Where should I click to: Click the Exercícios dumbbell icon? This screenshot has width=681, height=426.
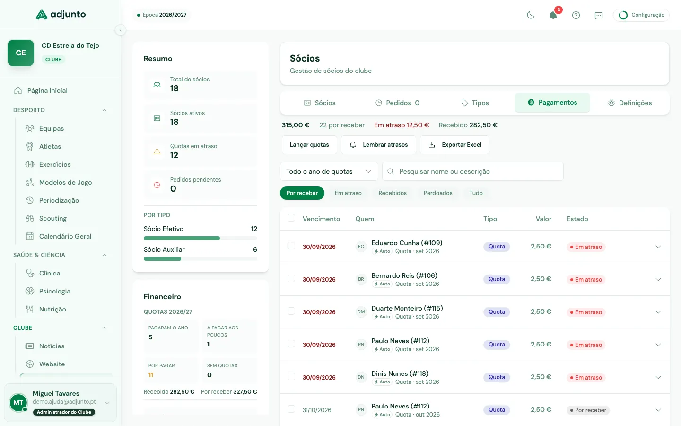coord(30,164)
